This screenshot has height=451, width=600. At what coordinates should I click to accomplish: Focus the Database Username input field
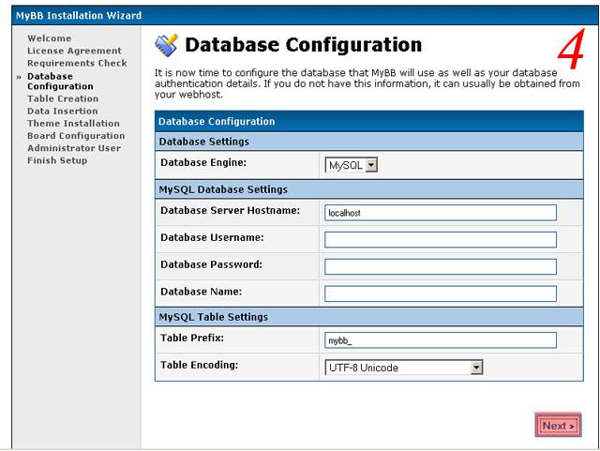pos(441,240)
